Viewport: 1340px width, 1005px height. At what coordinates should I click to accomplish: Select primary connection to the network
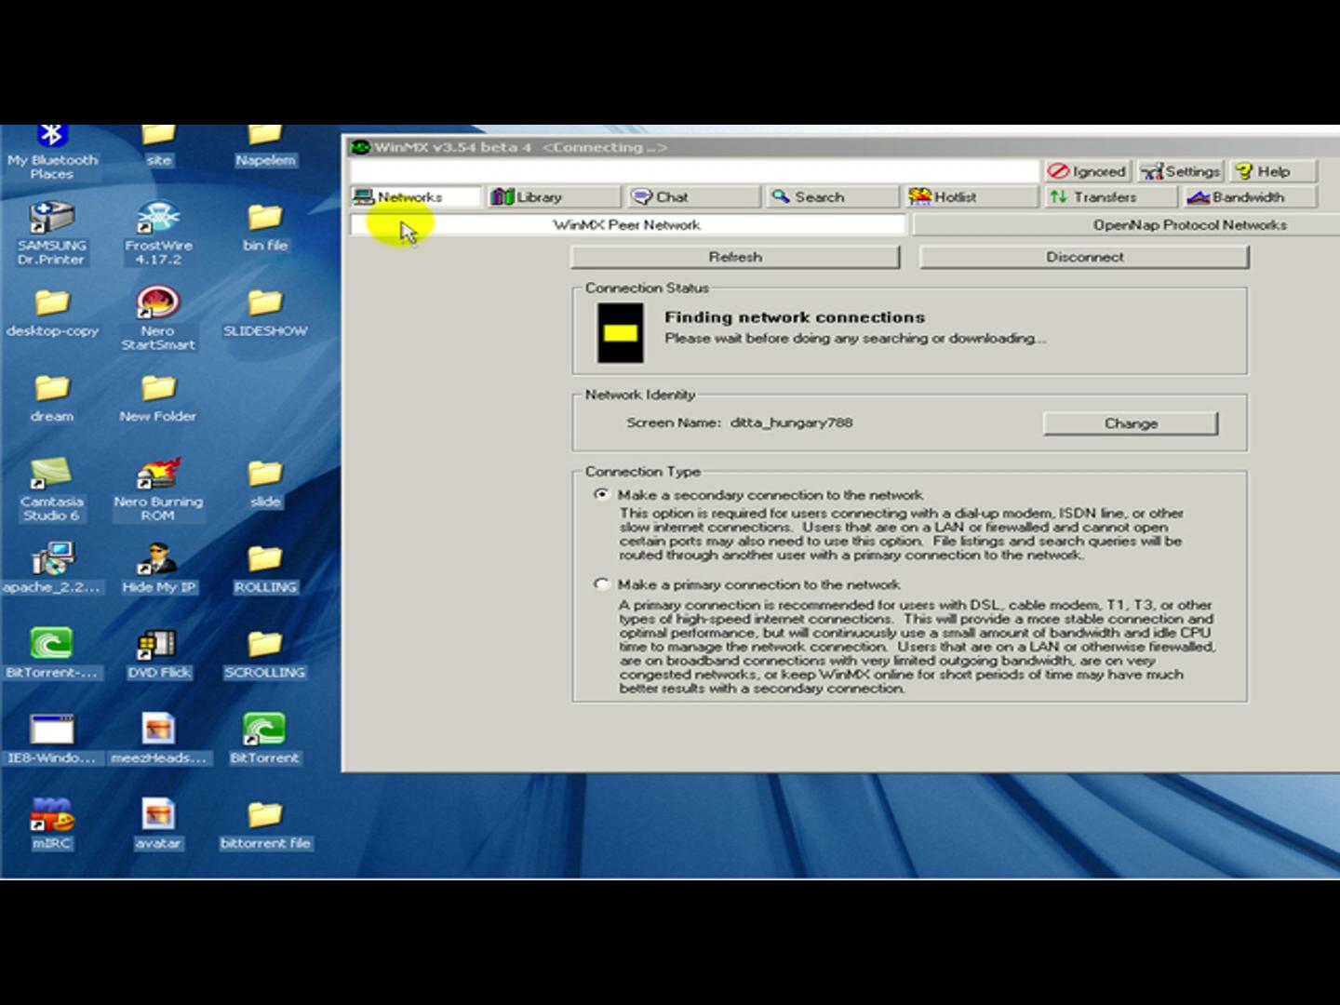click(x=603, y=585)
